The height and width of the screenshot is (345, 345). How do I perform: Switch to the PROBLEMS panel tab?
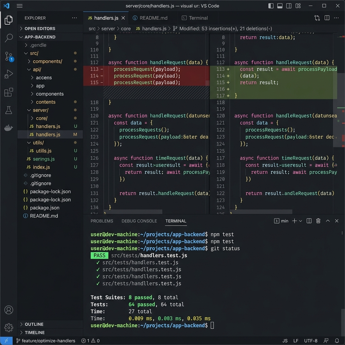[x=102, y=221]
